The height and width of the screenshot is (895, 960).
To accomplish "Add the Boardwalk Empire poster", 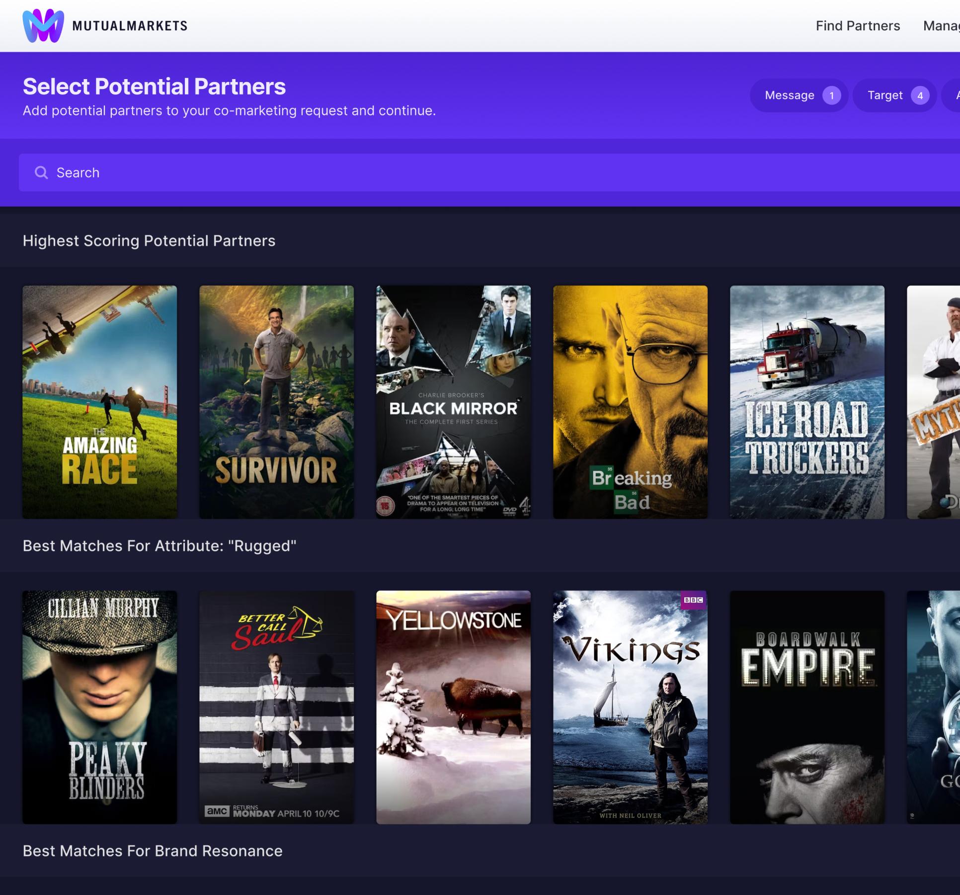I will 807,707.
